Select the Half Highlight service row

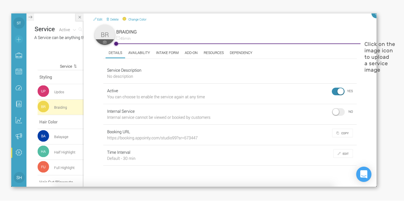(60, 152)
